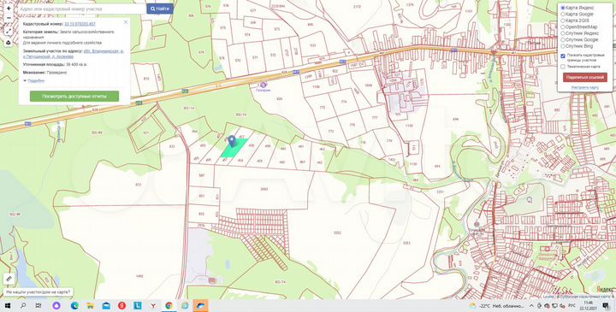
Task: Click the Газпром station map icon
Action: [264, 85]
